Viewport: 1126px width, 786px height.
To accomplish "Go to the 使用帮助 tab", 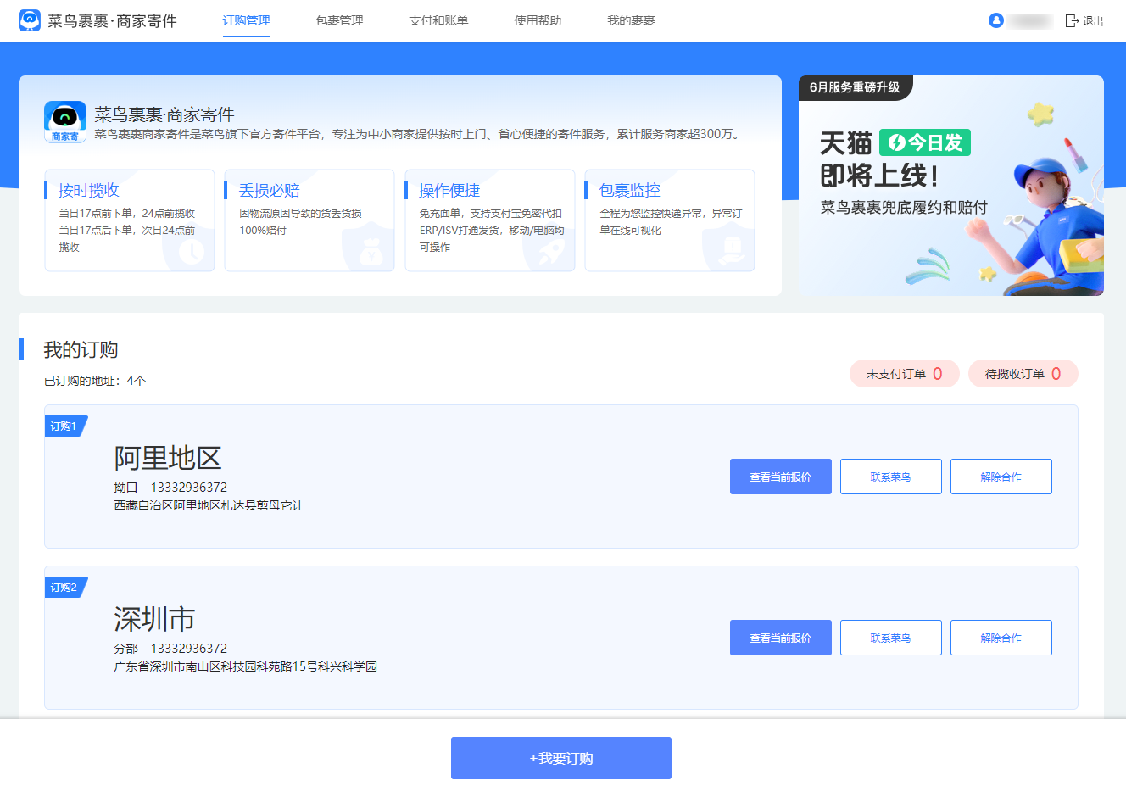I will [538, 20].
